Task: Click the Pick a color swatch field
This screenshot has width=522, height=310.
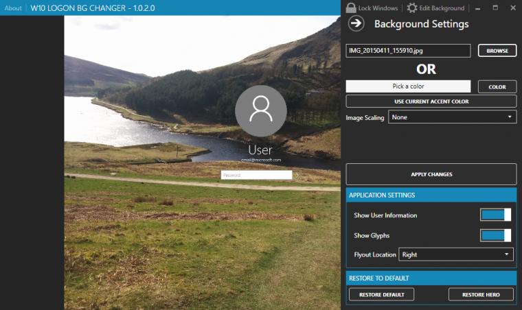Action: [x=408, y=86]
